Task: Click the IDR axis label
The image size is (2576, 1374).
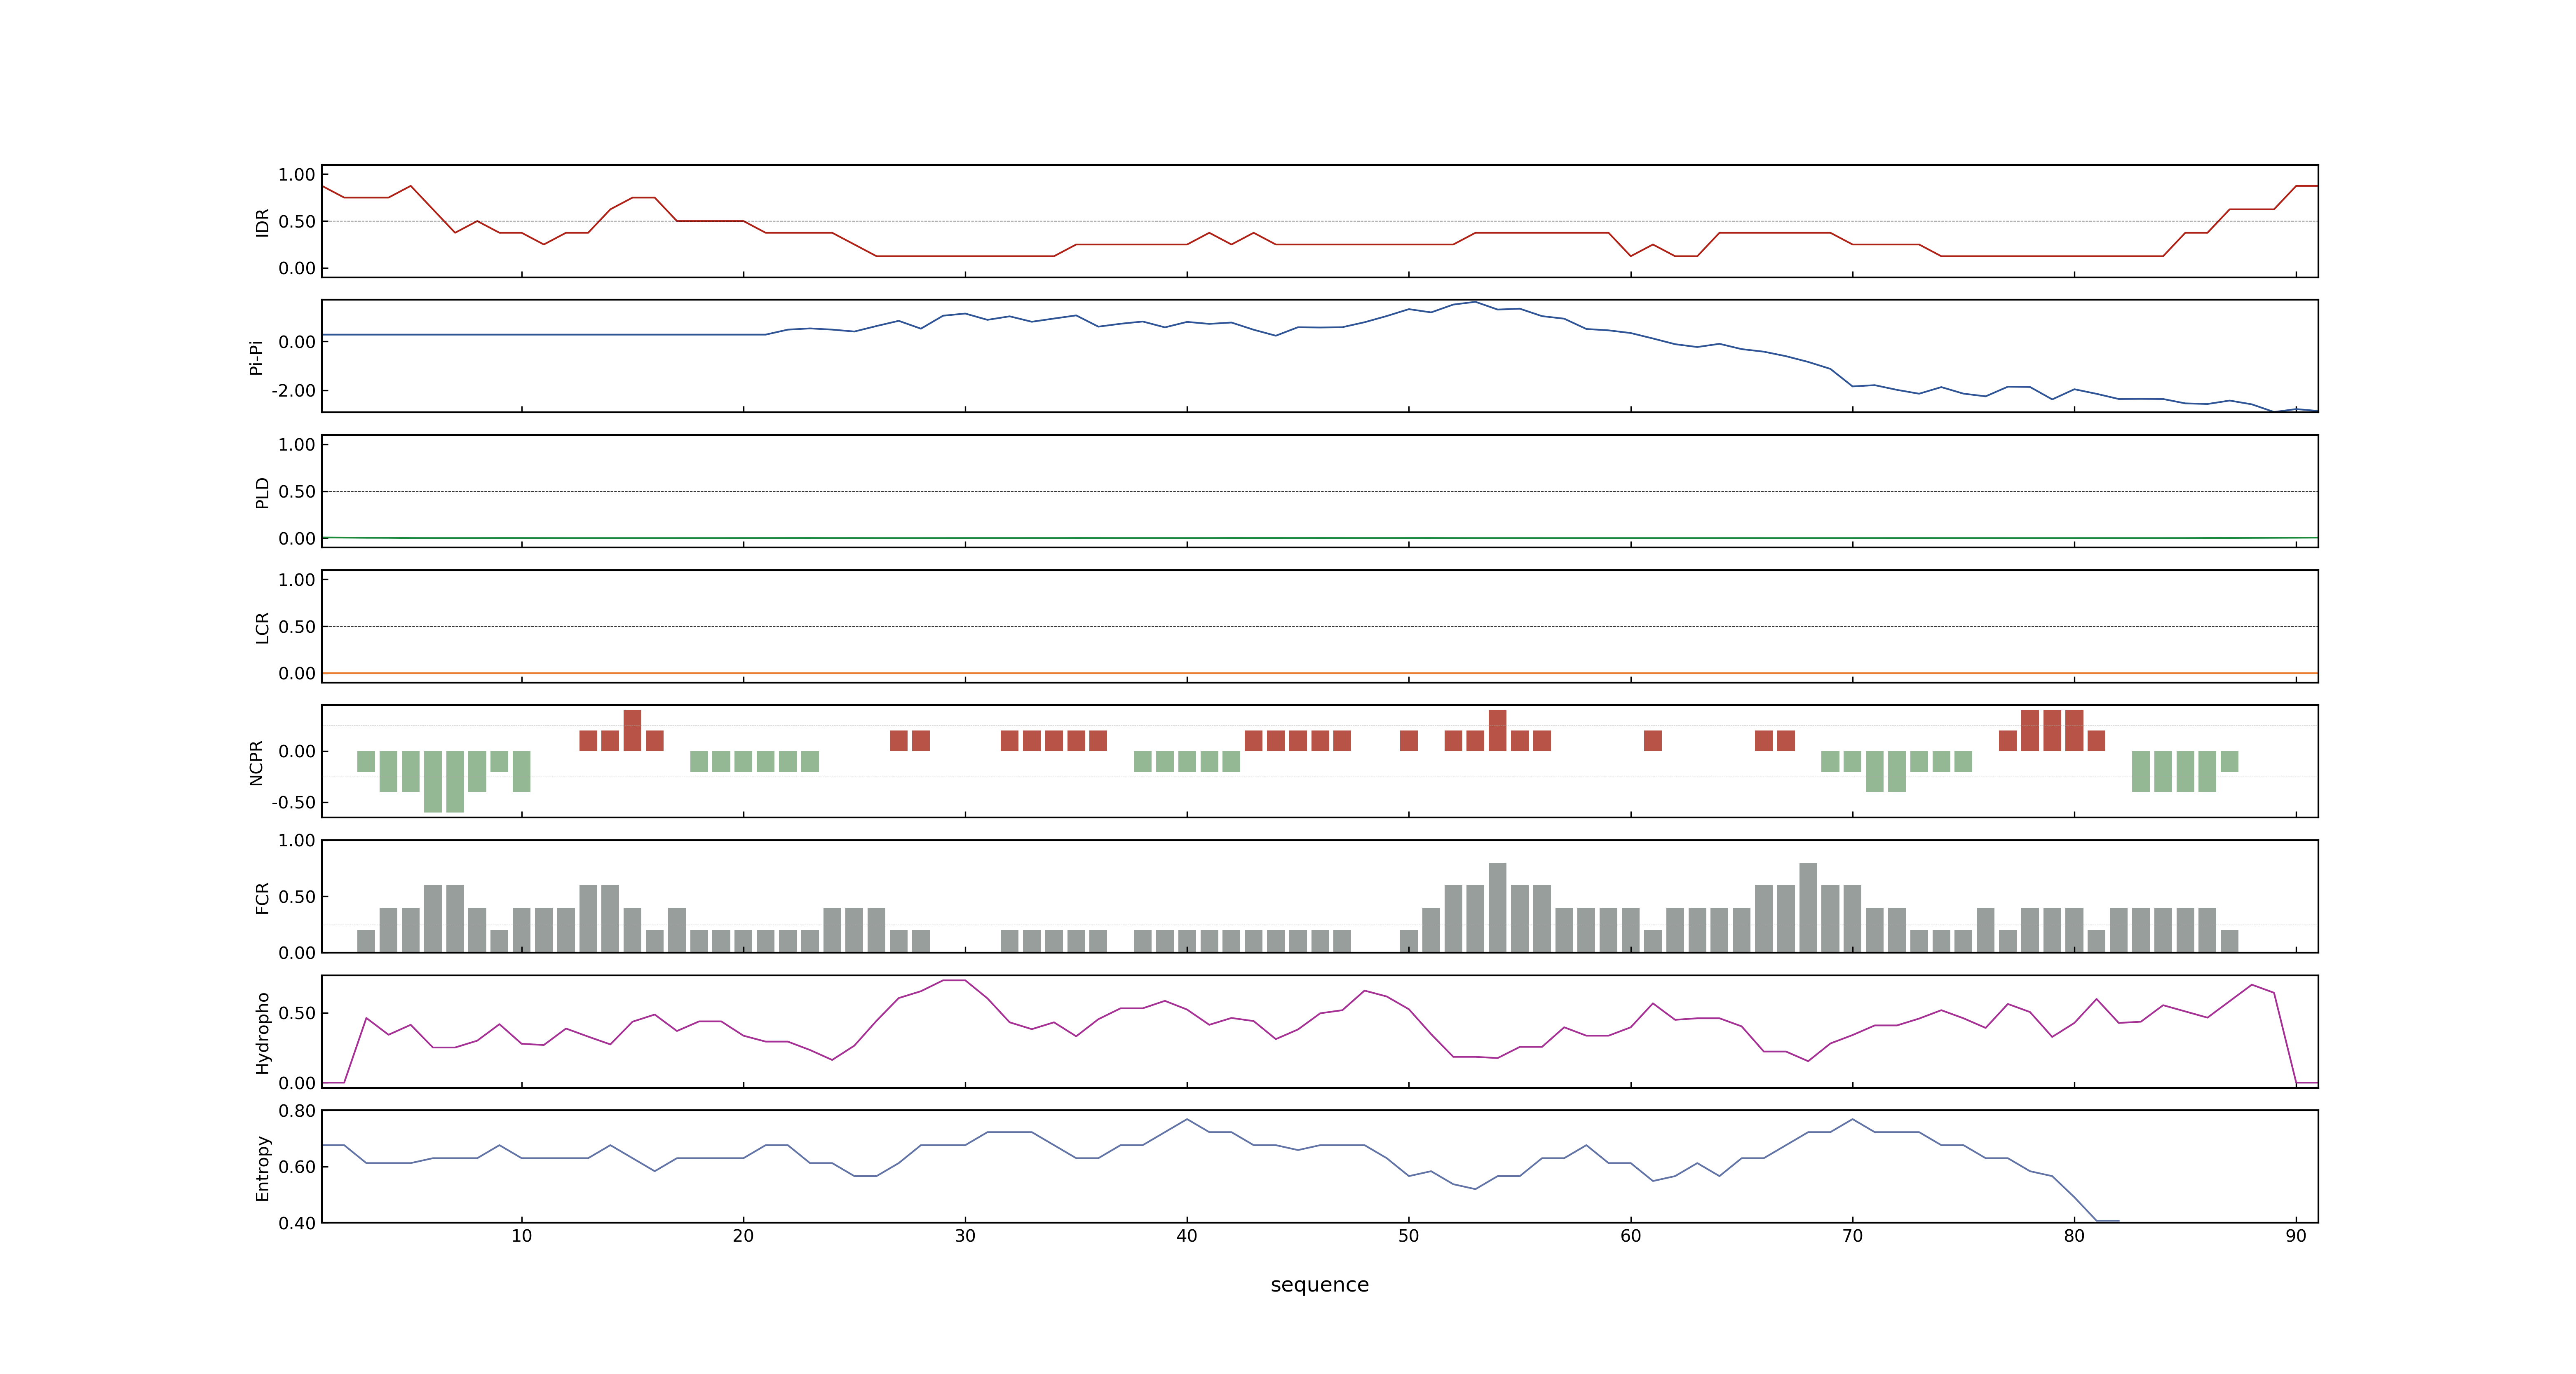Action: [x=262, y=222]
